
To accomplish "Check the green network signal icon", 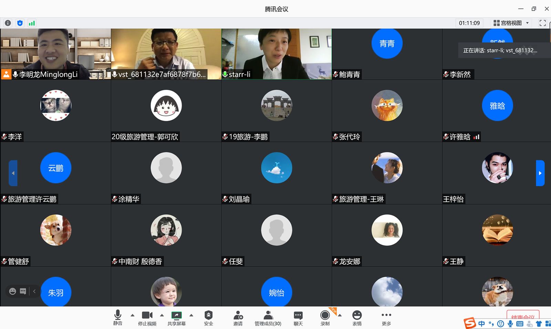I will pyautogui.click(x=32, y=23).
